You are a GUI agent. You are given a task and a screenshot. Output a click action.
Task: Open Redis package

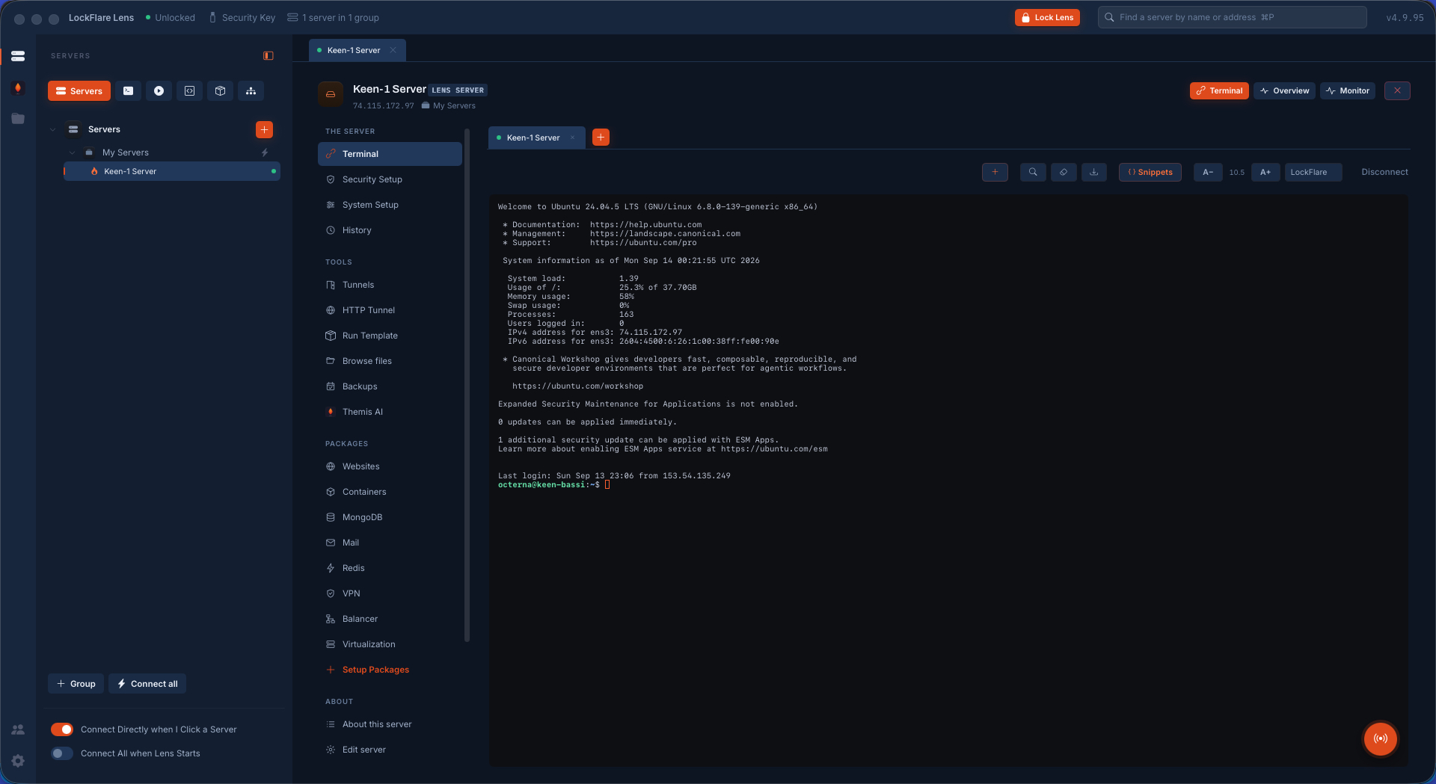[x=390, y=568]
